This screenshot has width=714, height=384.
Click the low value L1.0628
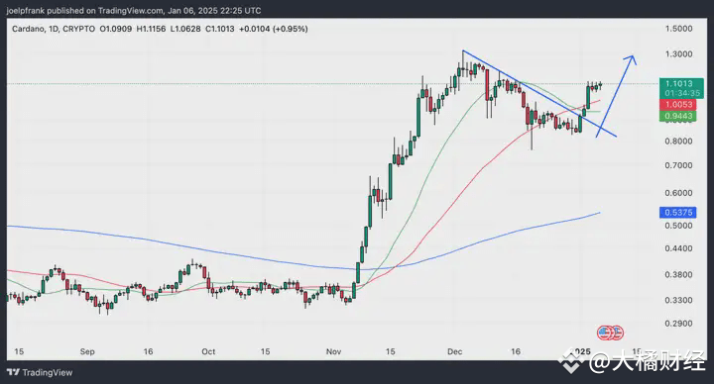coord(185,29)
